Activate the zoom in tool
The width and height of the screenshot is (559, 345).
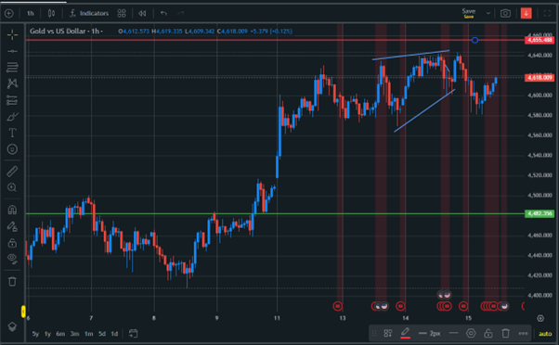12,187
